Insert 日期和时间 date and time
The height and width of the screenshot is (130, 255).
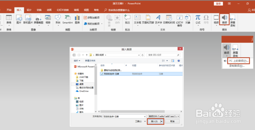[x=169, y=20]
